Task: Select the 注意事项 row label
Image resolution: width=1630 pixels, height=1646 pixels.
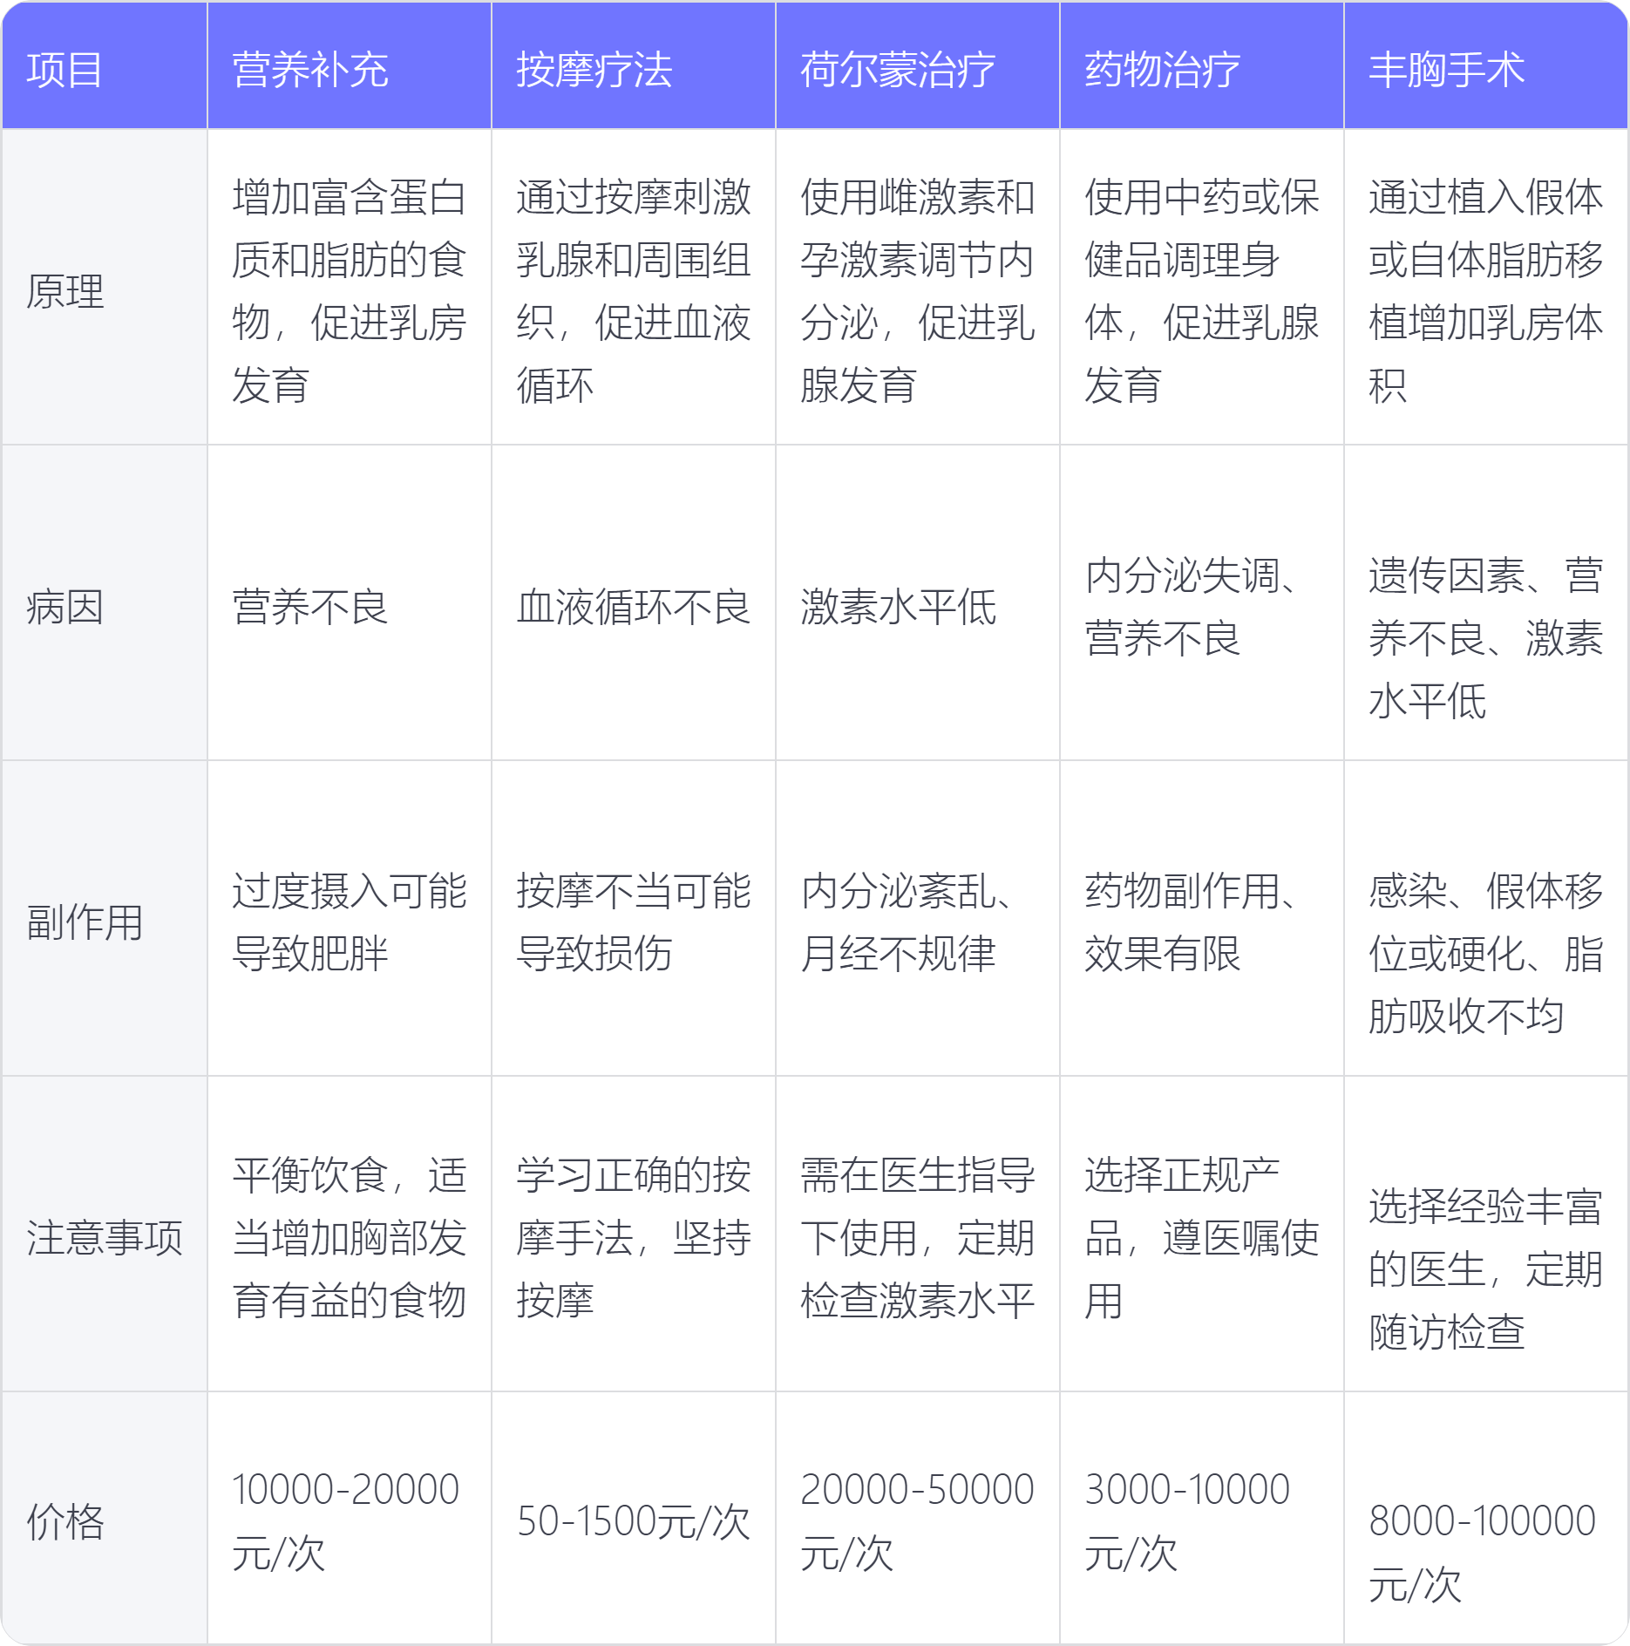Action: click(105, 1238)
